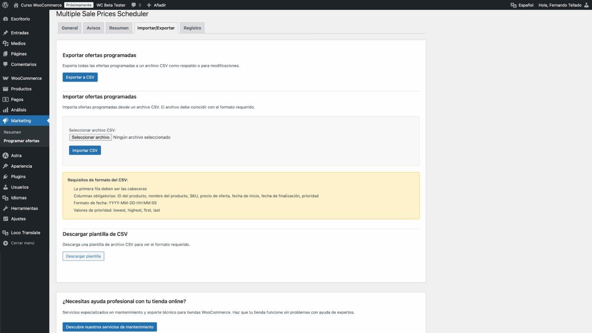Switch to the Avisos tab
This screenshot has height=333, width=592.
pos(93,28)
